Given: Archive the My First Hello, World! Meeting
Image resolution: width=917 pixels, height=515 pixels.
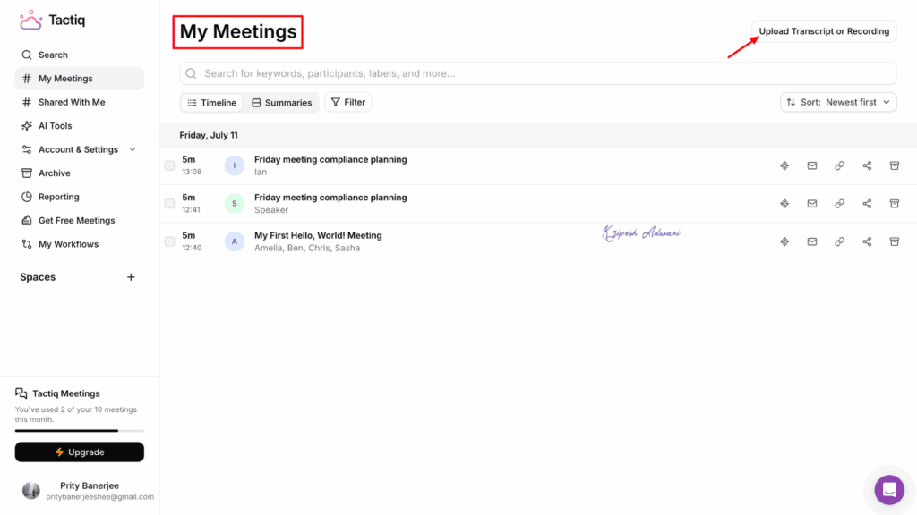Looking at the screenshot, I should pos(894,241).
